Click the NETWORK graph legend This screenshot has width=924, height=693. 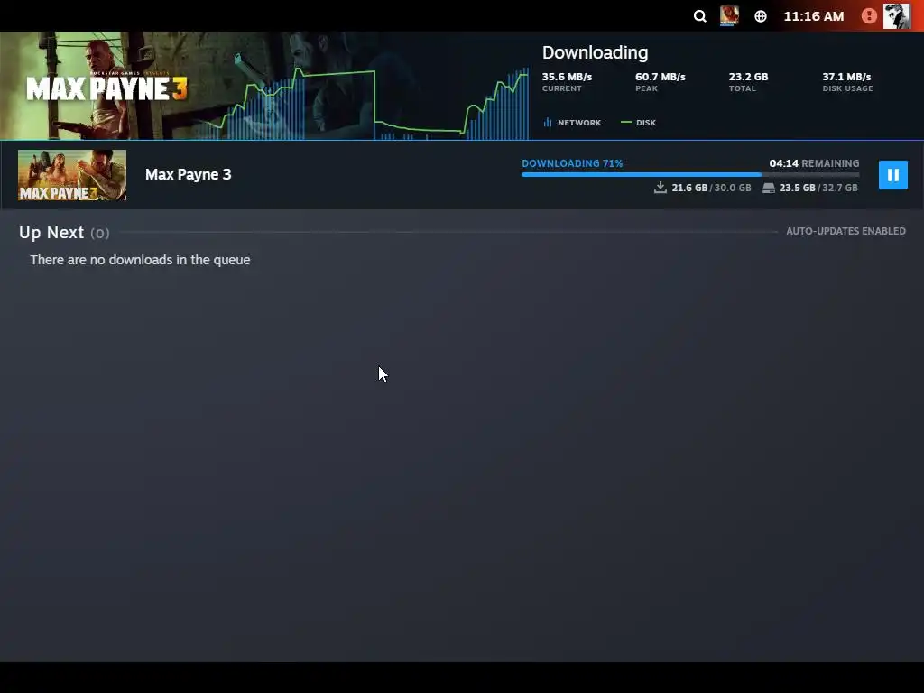(x=572, y=123)
